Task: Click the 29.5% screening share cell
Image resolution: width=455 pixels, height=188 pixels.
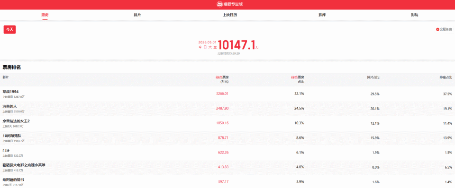Action: 375,94
